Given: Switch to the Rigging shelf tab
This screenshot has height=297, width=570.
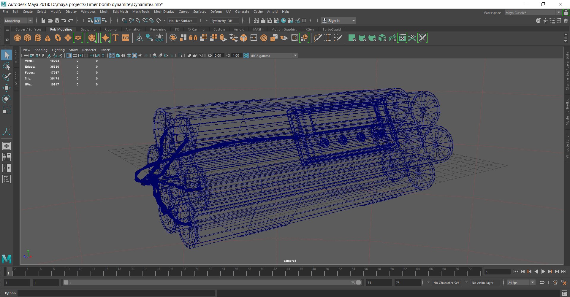Looking at the screenshot, I should pos(110,29).
